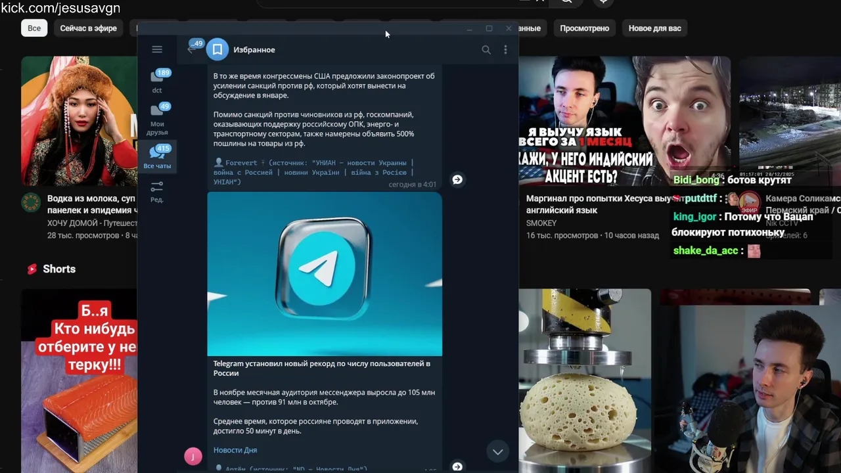The width and height of the screenshot is (841, 473).
Task: Open the Маргинал про попытки Хесуса thumbnail
Action: [x=624, y=121]
